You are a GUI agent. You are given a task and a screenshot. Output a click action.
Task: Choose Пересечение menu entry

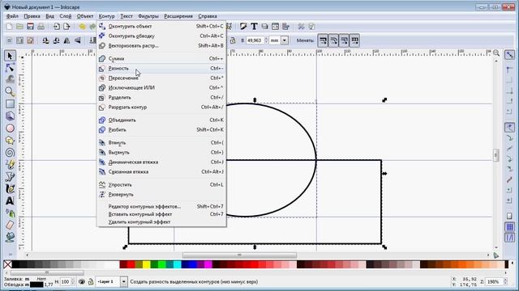pyautogui.click(x=161, y=78)
